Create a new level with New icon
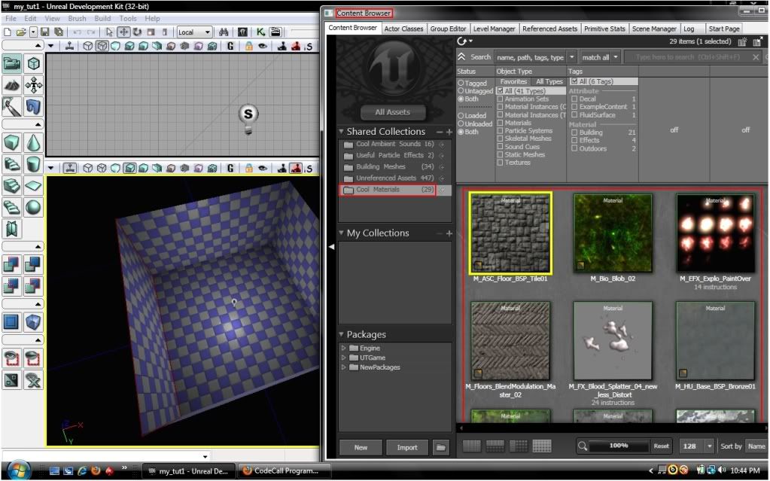The width and height of the screenshot is (770, 481). click(x=8, y=32)
